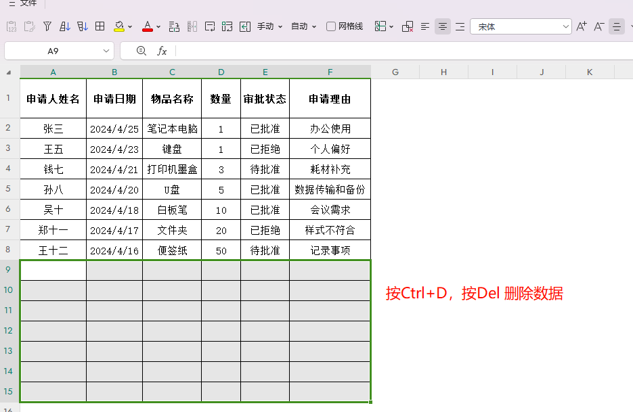Apply the red font color A
The width and height of the screenshot is (633, 412).
pyautogui.click(x=148, y=26)
